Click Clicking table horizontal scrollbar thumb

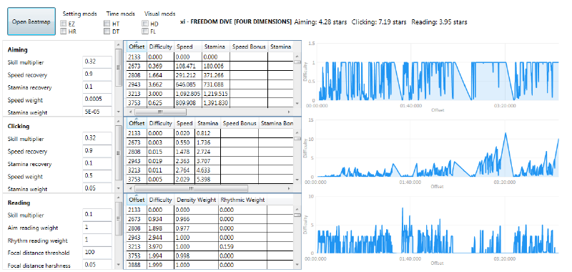pos(191,188)
